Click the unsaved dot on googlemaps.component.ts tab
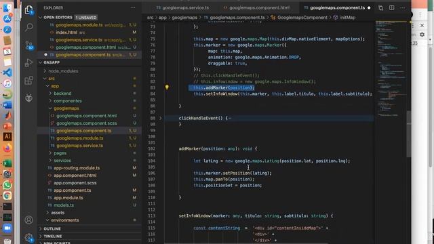The image size is (434, 244). [x=369, y=7]
